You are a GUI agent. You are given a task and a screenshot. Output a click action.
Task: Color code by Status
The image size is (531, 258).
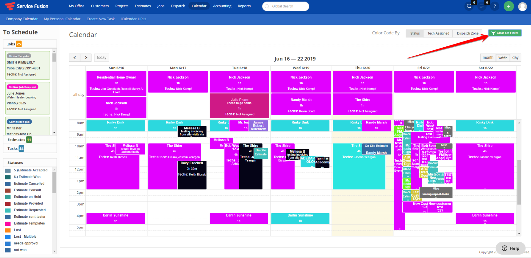(415, 33)
